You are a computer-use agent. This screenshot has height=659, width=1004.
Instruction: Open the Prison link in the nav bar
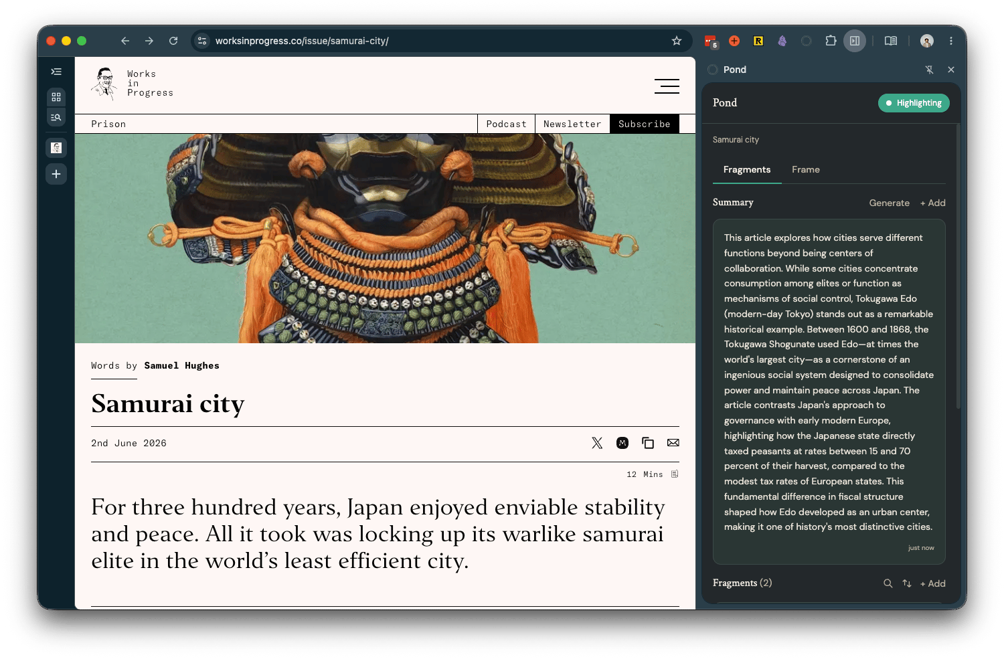(x=108, y=124)
